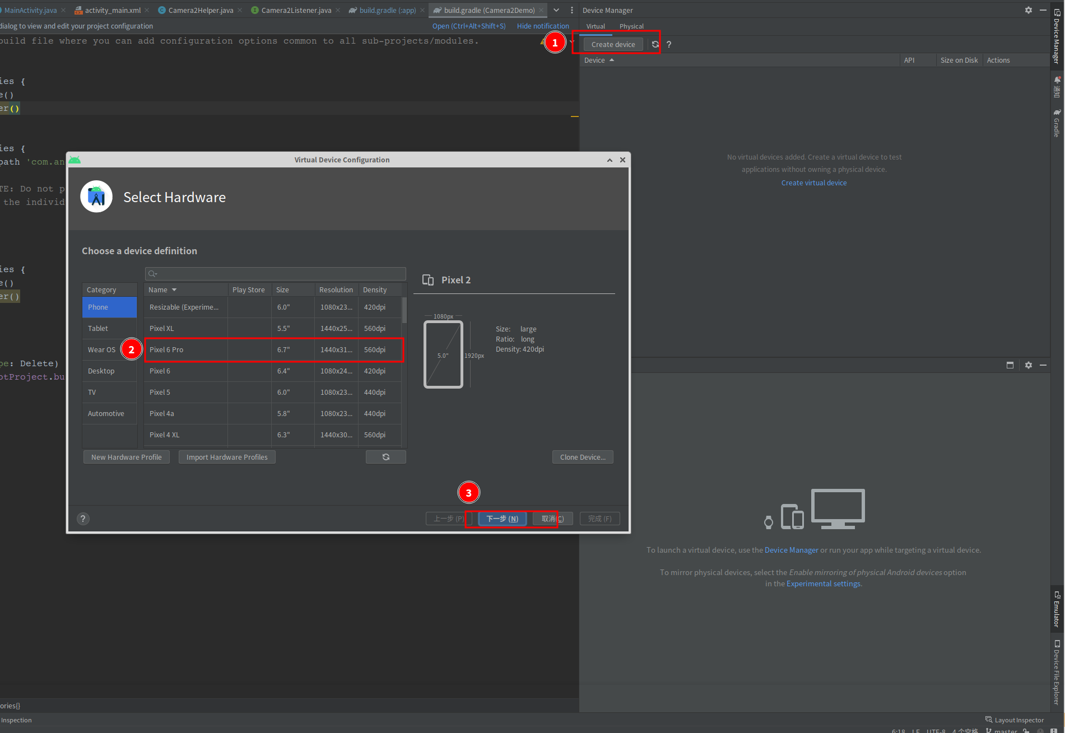This screenshot has height=733, width=1065.
Task: Open the notifications bell side tab
Action: (x=1057, y=87)
